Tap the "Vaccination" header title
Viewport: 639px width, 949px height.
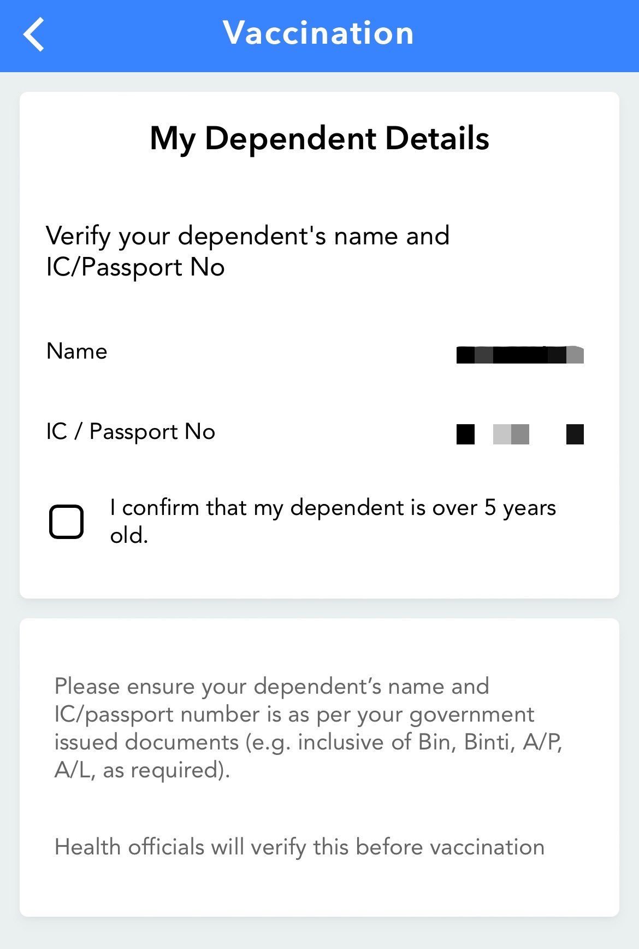click(x=318, y=33)
